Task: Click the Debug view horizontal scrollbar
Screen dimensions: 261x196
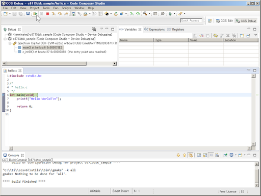Action: [x=46, y=63]
